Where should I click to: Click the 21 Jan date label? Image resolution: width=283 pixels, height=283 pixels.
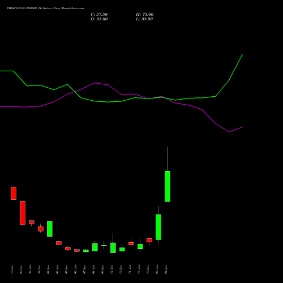pos(166,269)
